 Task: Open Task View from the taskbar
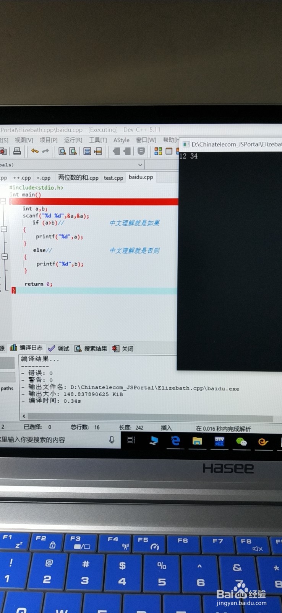click(x=131, y=440)
